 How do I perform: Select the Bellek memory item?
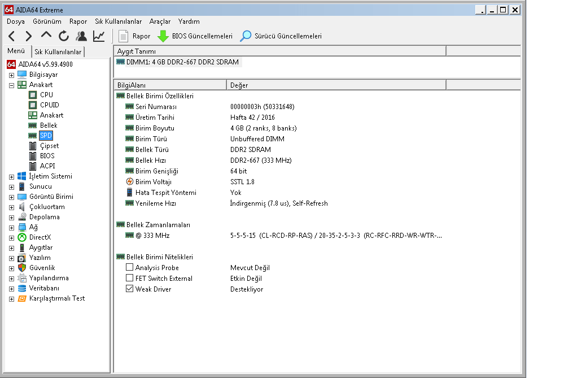(x=49, y=125)
